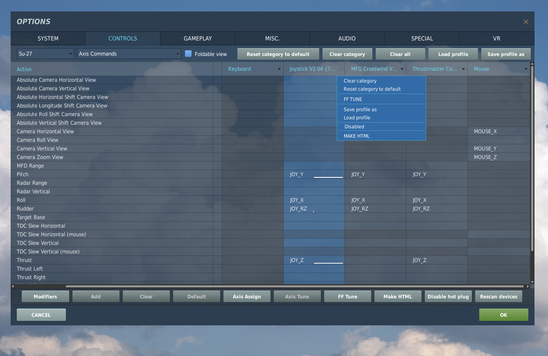Click the Rescan devices button
Viewport: 548px width, 356px height.
pos(499,297)
